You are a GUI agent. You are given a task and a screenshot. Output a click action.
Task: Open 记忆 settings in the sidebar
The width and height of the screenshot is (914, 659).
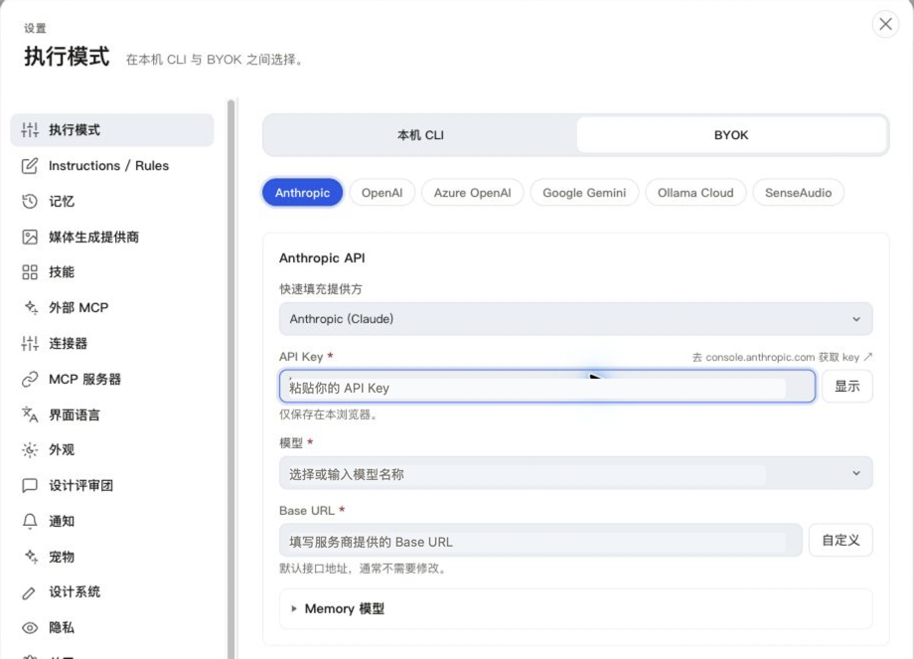coord(112,201)
